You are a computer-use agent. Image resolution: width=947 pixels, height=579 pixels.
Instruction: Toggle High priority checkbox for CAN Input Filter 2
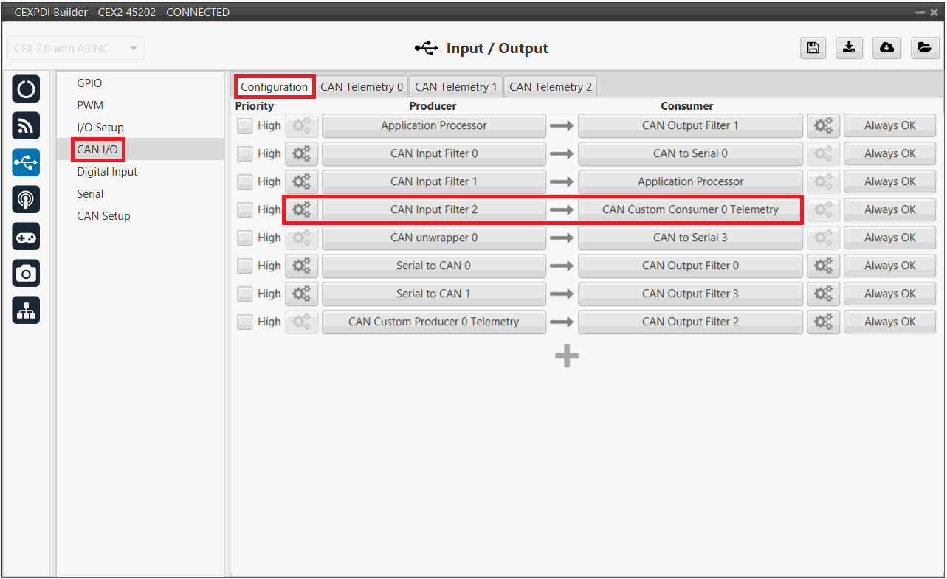point(244,210)
